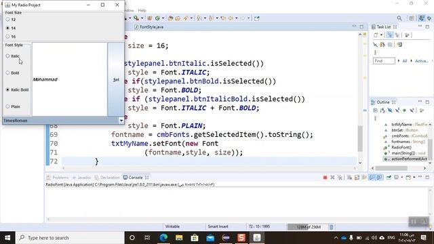
Task: Click the New Java Package toolbar icon
Action: tap(150, 18)
